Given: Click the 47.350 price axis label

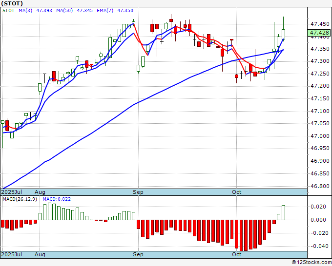Looking at the screenshot, I should click(x=320, y=49).
